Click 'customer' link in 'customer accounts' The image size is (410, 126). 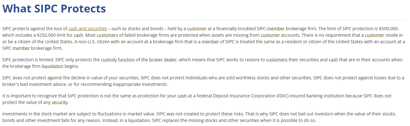point(270,35)
